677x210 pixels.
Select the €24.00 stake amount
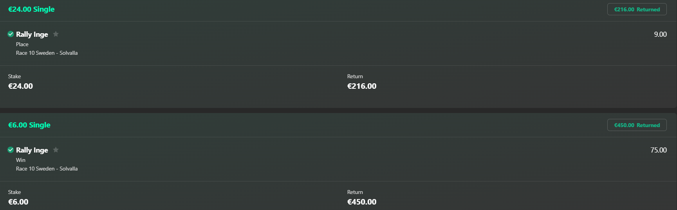point(20,86)
